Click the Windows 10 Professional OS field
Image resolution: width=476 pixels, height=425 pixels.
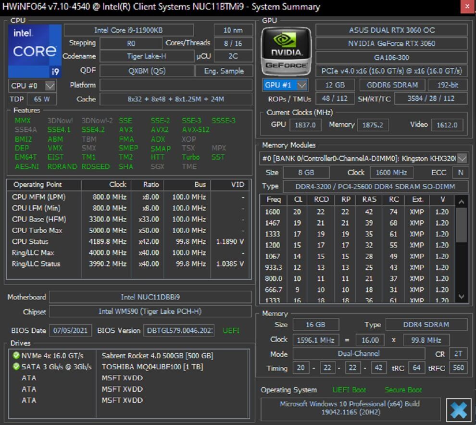(351, 408)
